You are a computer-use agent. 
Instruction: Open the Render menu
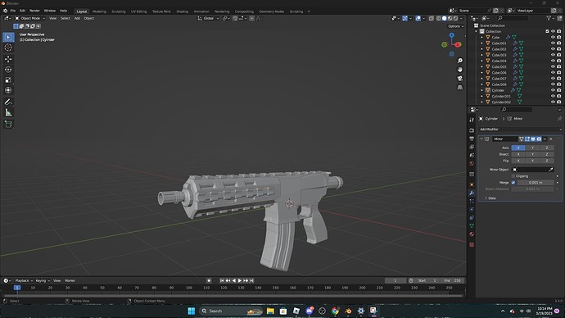click(x=34, y=11)
